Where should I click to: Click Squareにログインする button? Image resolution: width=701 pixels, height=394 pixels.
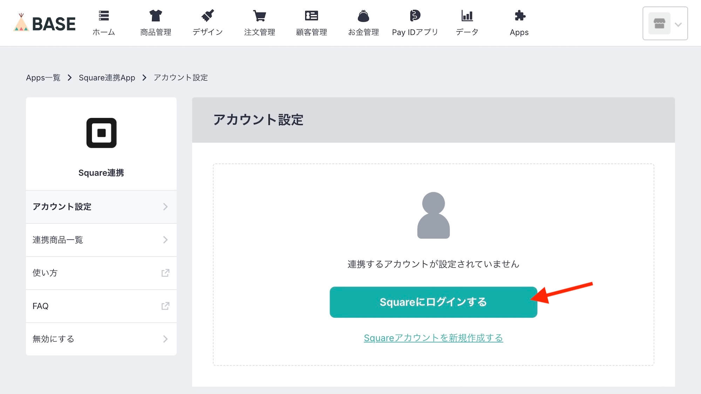[433, 302]
